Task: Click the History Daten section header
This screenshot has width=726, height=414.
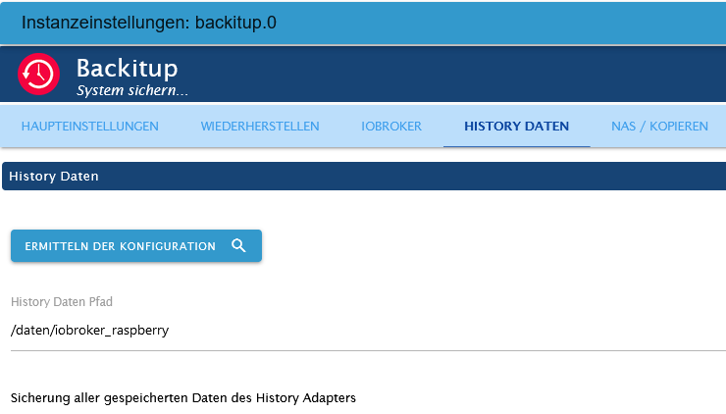Action: (364, 176)
